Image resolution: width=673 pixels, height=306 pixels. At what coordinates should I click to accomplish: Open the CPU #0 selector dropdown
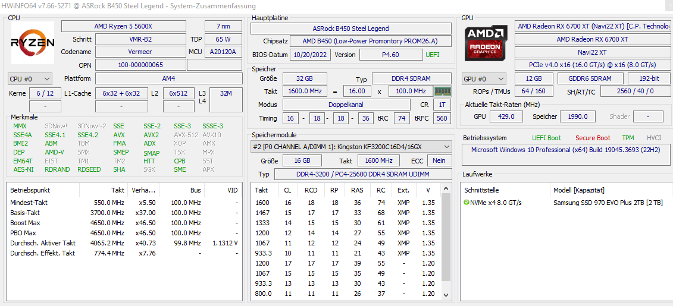coord(30,79)
